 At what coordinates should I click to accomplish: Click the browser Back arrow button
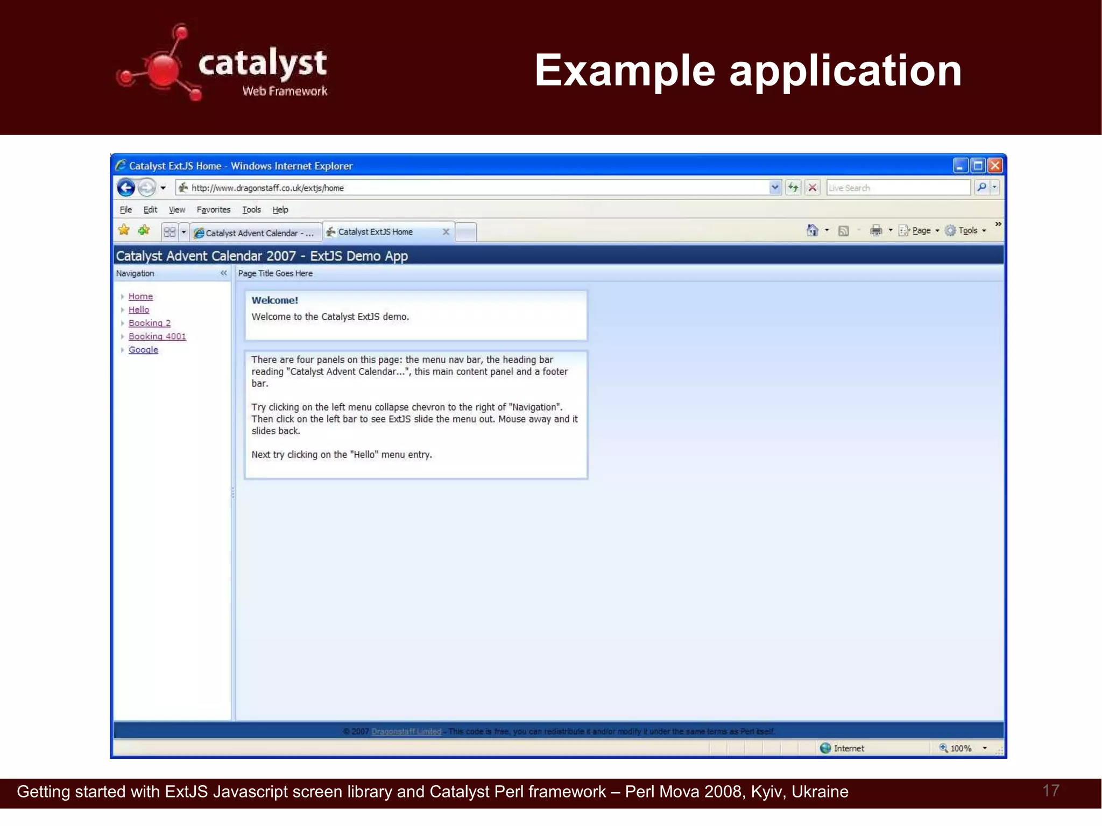coord(126,187)
